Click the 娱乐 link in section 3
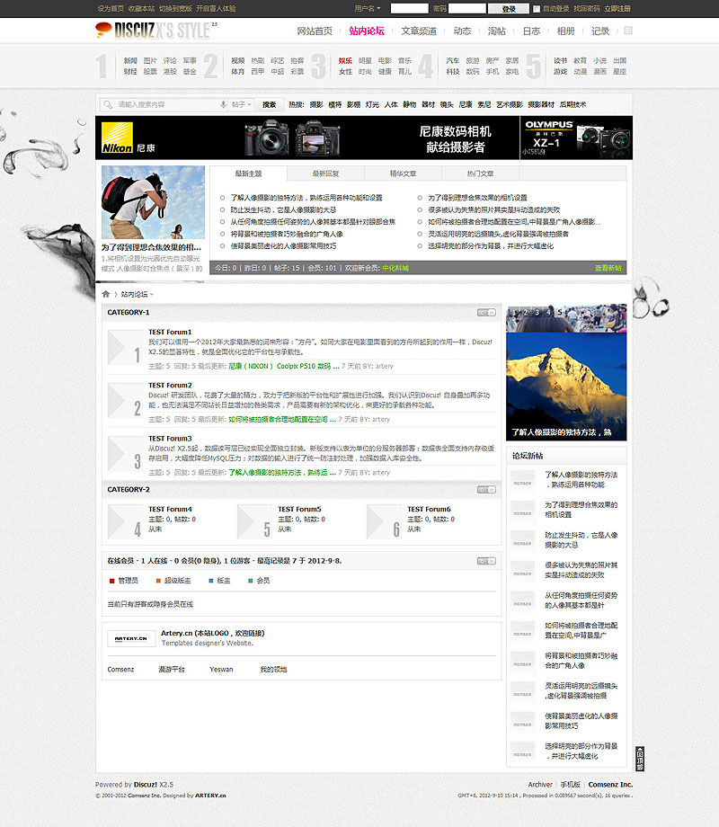This screenshot has width=719, height=827. click(x=345, y=60)
